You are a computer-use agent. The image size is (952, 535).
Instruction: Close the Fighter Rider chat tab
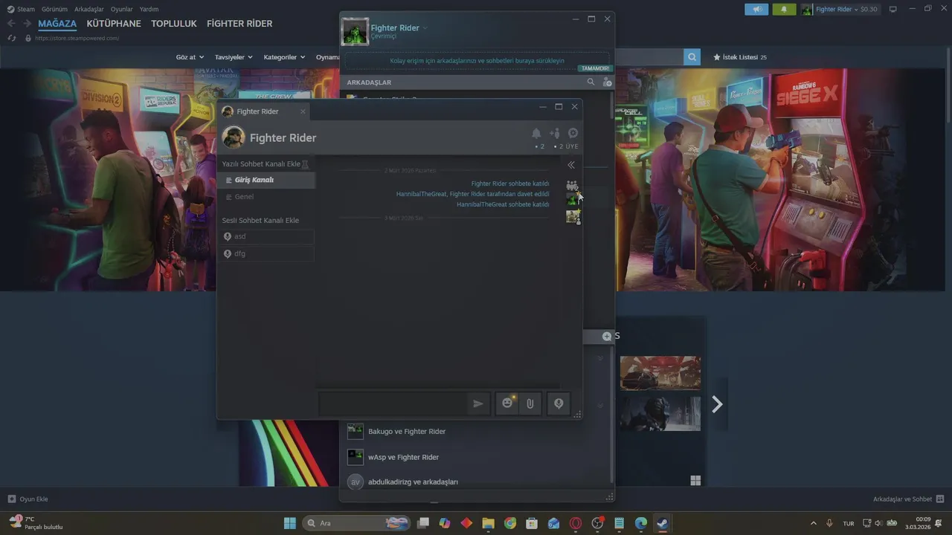pyautogui.click(x=303, y=111)
